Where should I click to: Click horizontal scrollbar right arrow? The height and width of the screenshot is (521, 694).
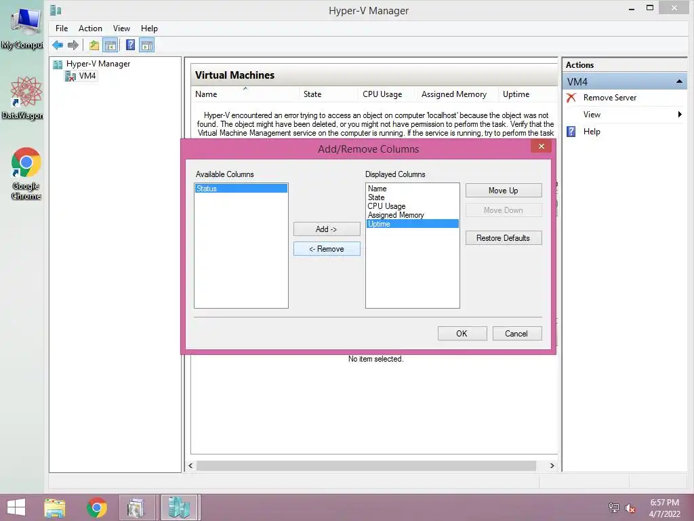(552, 466)
